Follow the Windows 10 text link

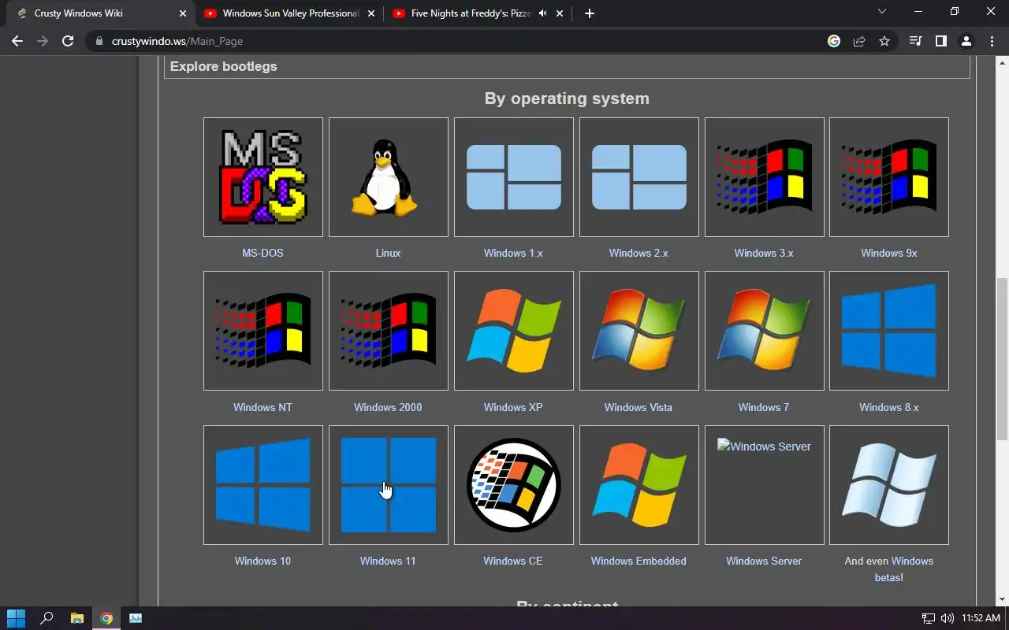coord(262,561)
